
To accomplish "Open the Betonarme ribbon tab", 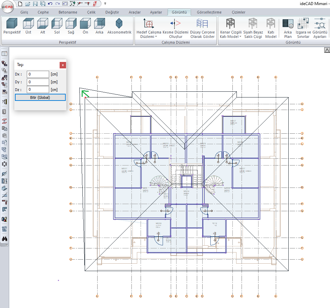I will click(x=68, y=12).
